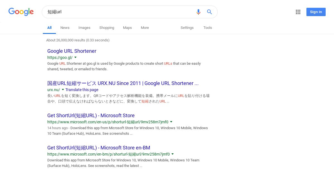Click the blue magnifier search icon

tap(209, 12)
